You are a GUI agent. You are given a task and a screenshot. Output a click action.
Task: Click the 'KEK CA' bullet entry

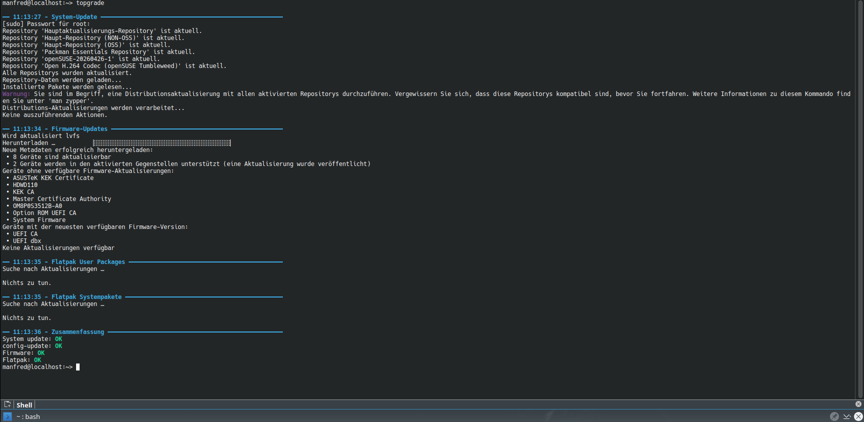click(x=24, y=192)
